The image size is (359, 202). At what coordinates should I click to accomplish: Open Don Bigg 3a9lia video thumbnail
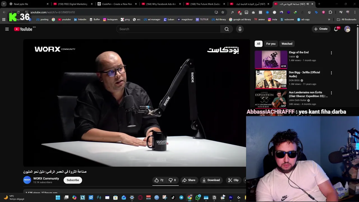click(x=271, y=79)
